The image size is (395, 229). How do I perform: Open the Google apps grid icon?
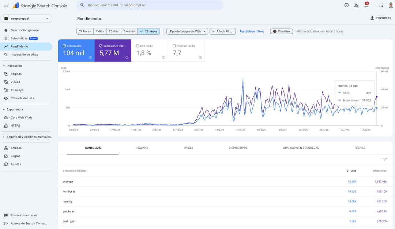(x=381, y=5)
